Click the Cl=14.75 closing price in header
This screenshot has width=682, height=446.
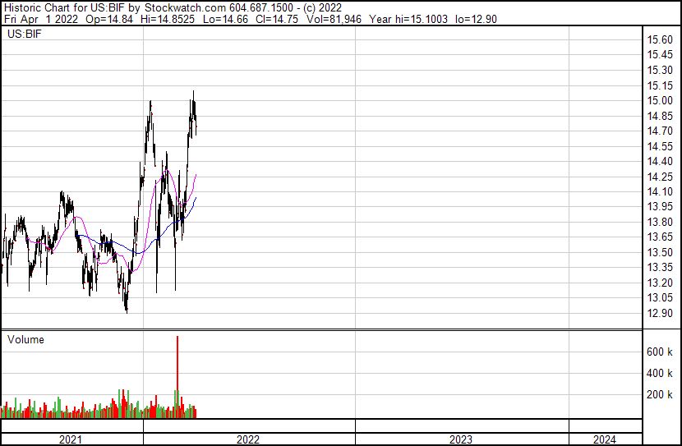coord(274,19)
